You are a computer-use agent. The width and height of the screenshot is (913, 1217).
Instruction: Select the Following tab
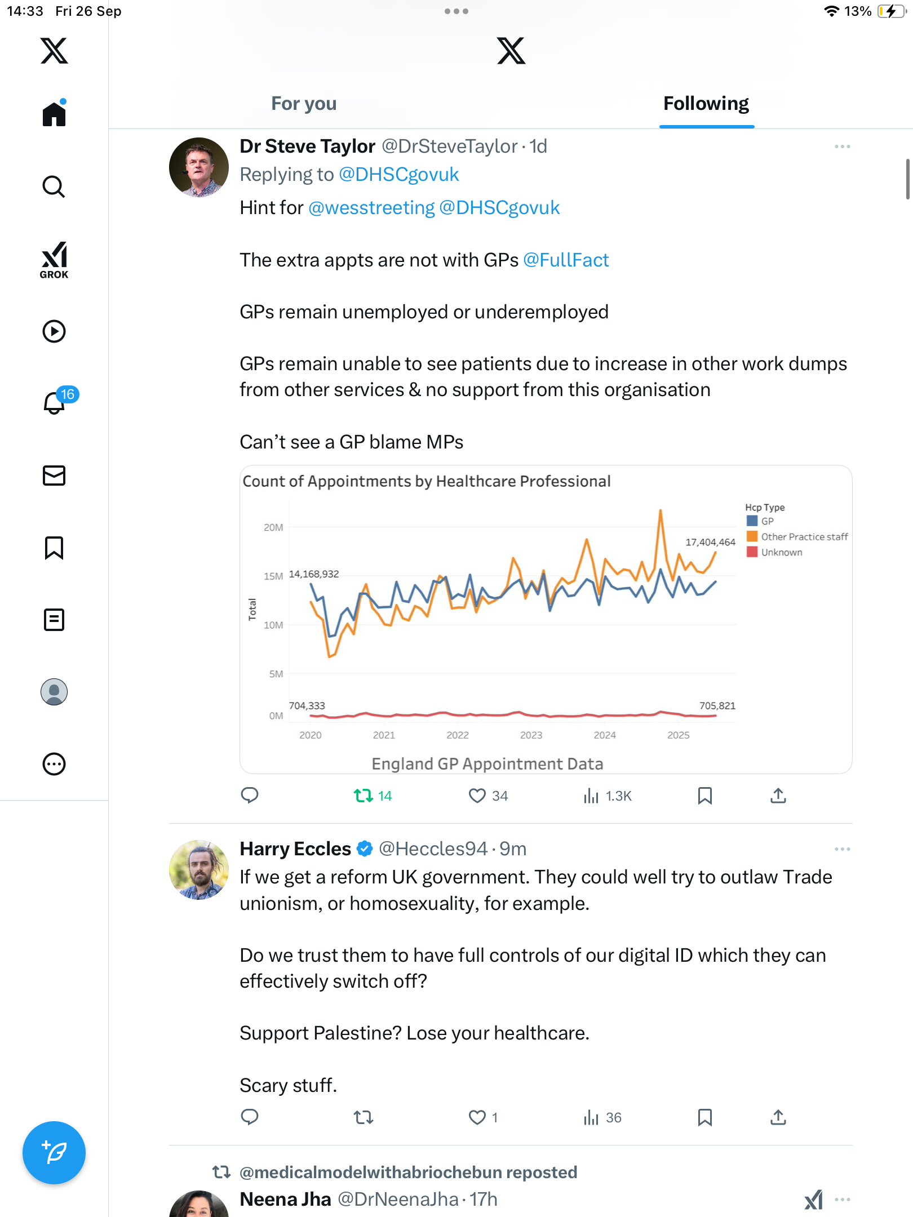point(706,104)
